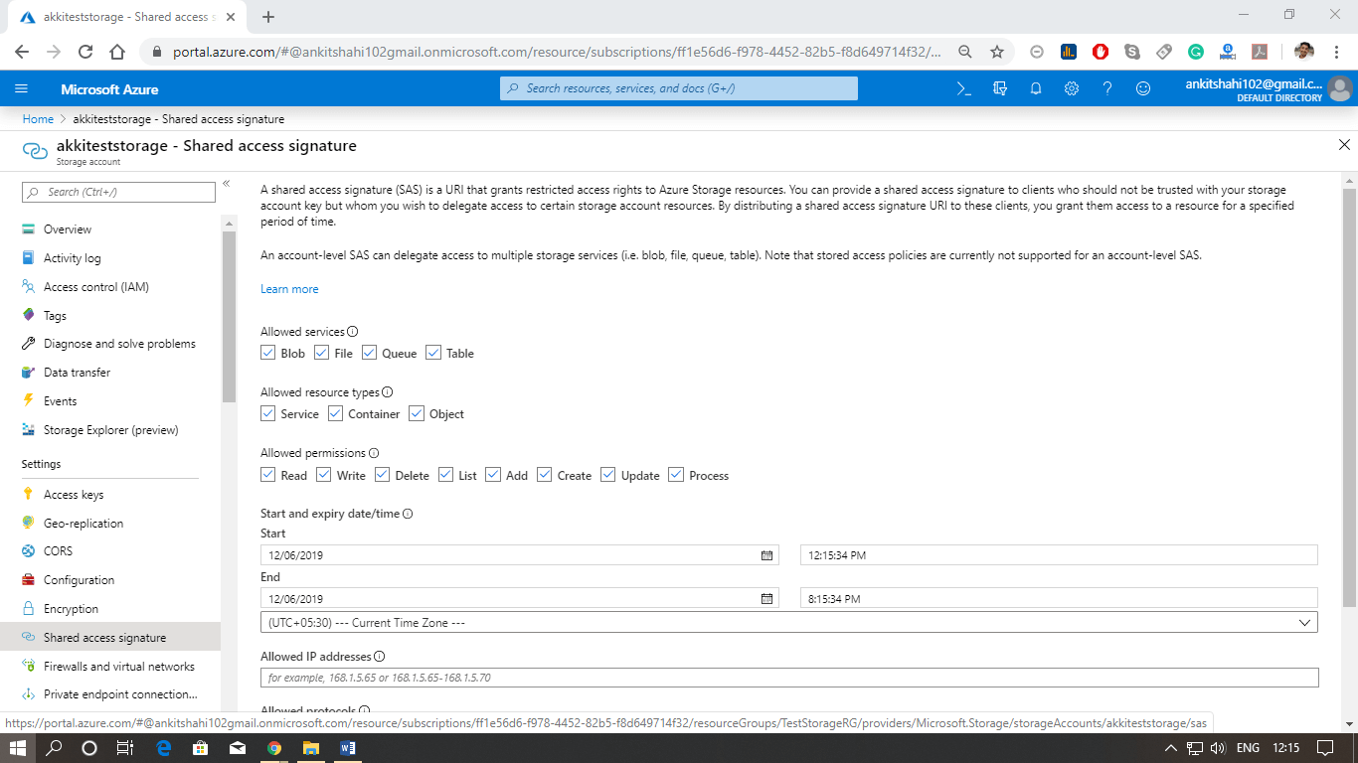
Task: Click the account avatar picture
Action: point(1340,88)
